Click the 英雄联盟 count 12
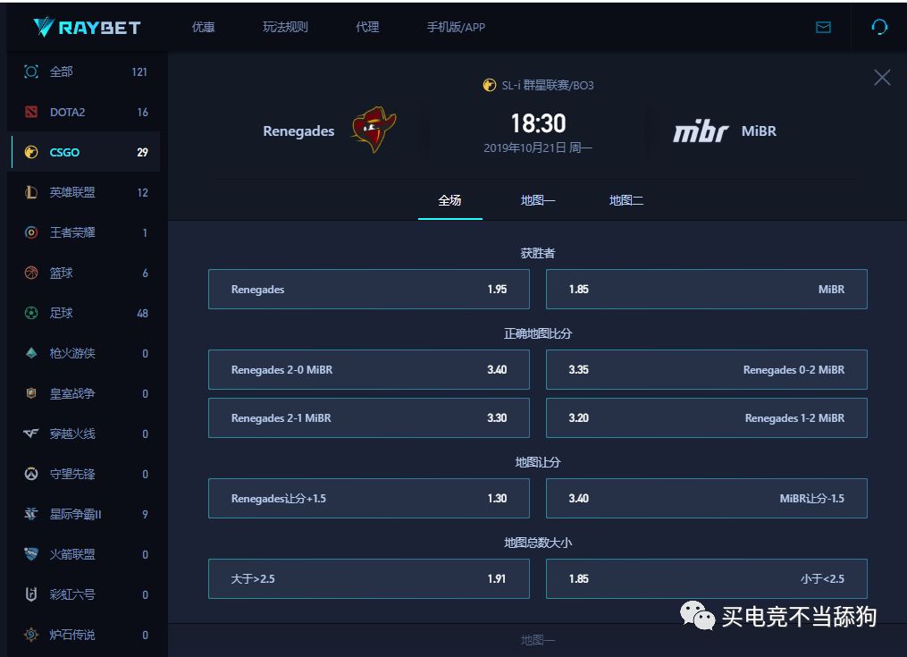 tap(142, 193)
